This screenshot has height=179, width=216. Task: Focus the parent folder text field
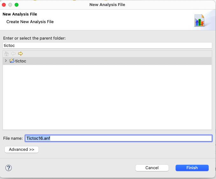107,45
